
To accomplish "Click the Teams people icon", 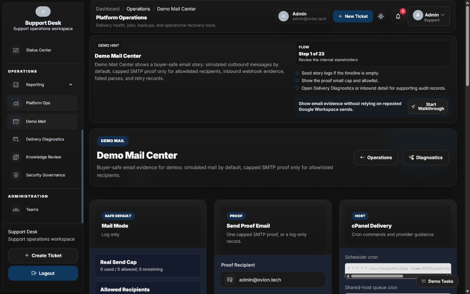I will (16, 210).
